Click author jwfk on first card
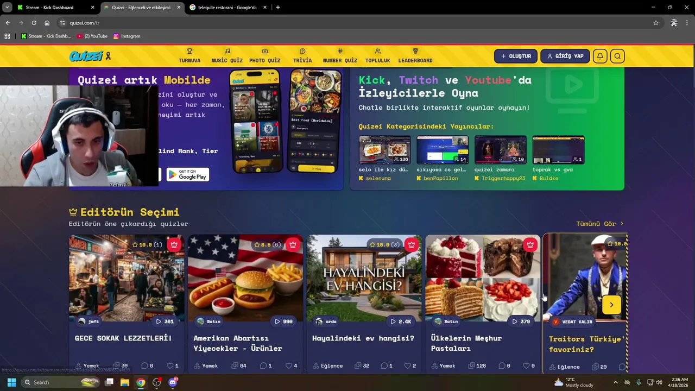Screen dimensions: 695x391 (x=89, y=321)
